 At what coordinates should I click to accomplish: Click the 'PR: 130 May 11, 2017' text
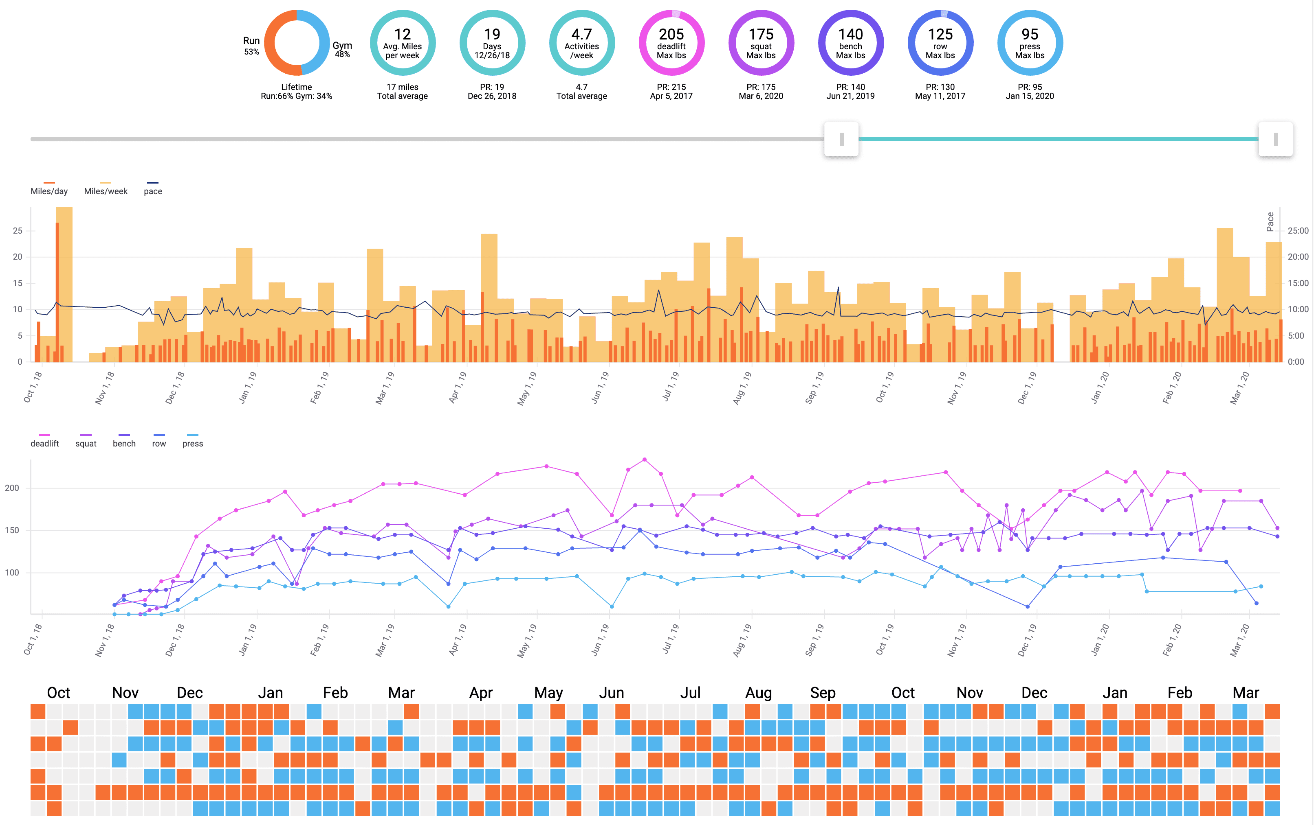click(940, 92)
